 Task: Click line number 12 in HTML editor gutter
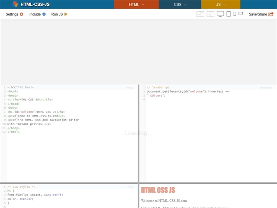[x=4, y=132]
